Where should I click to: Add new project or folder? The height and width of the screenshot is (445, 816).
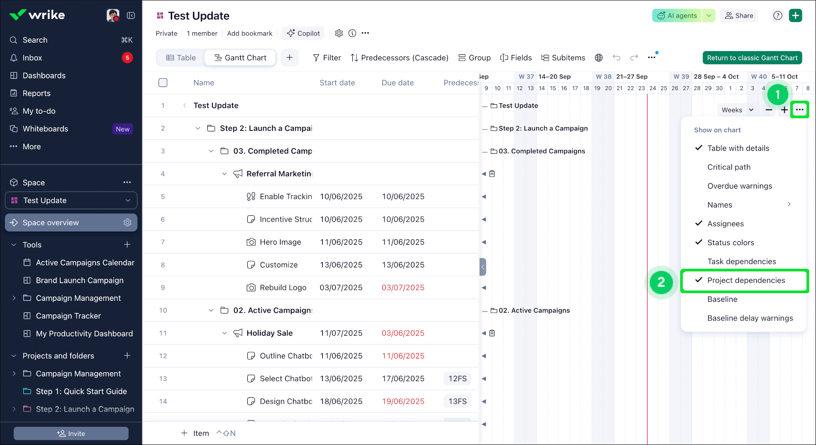tap(127, 356)
